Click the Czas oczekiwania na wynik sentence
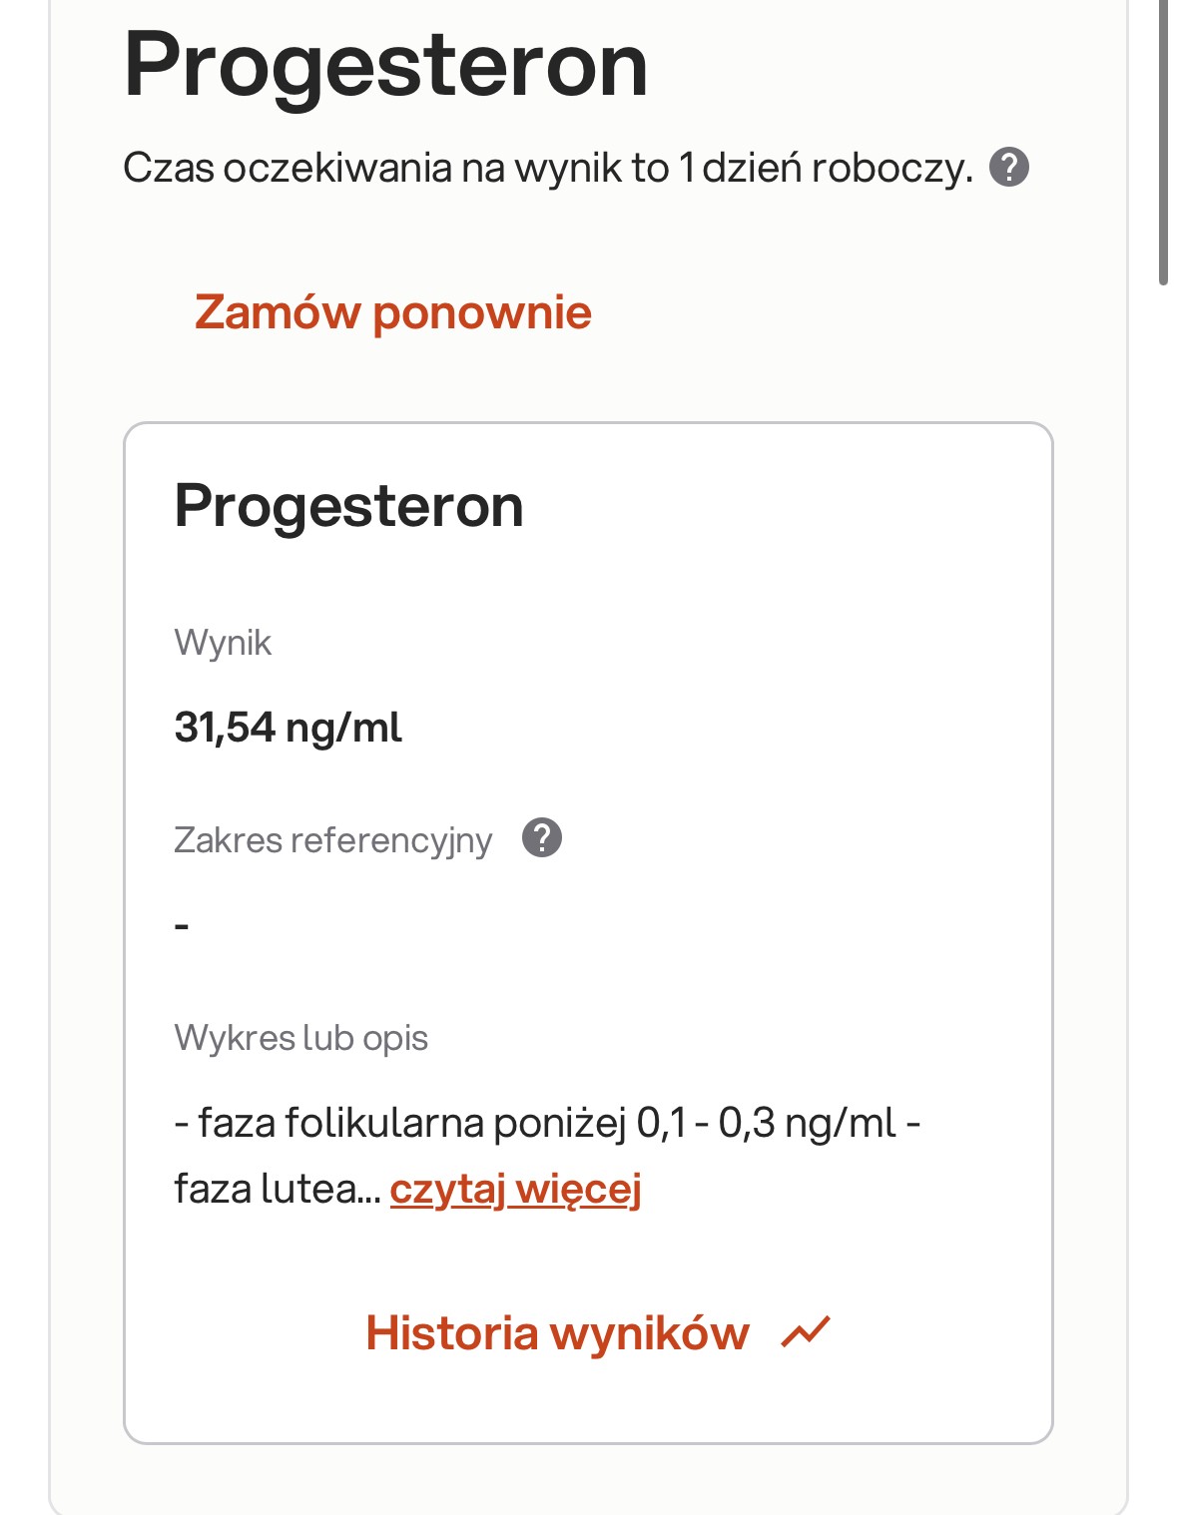The height and width of the screenshot is (1515, 1177). (547, 168)
